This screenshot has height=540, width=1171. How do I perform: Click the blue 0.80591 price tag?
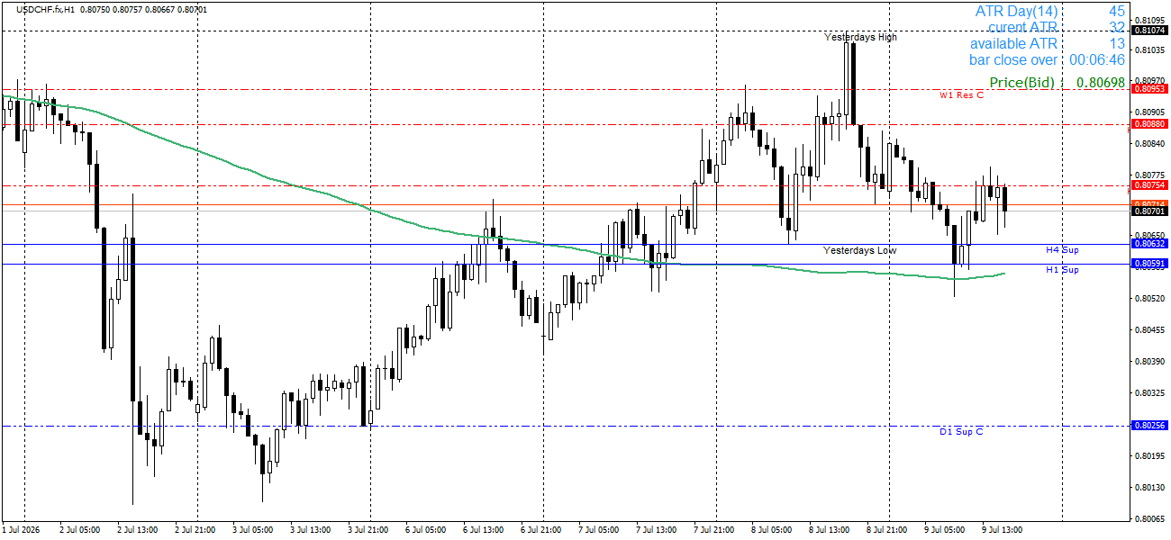pos(1149,264)
